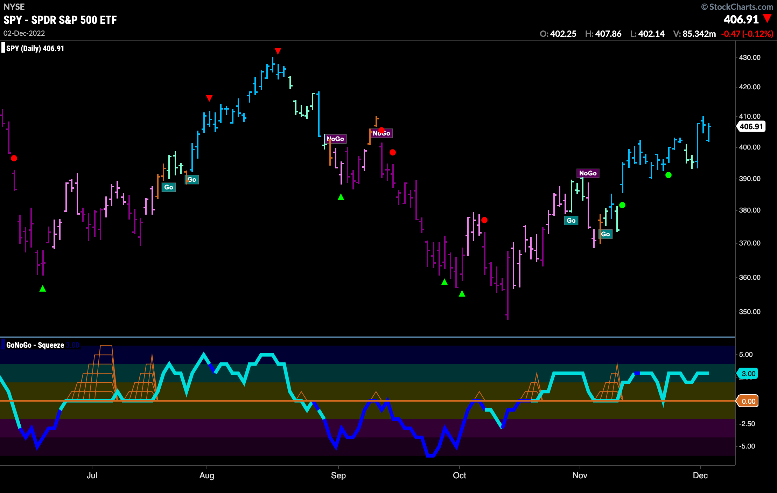
Task: Click the change value -0.47 (-0.12%)
Action: click(x=747, y=34)
